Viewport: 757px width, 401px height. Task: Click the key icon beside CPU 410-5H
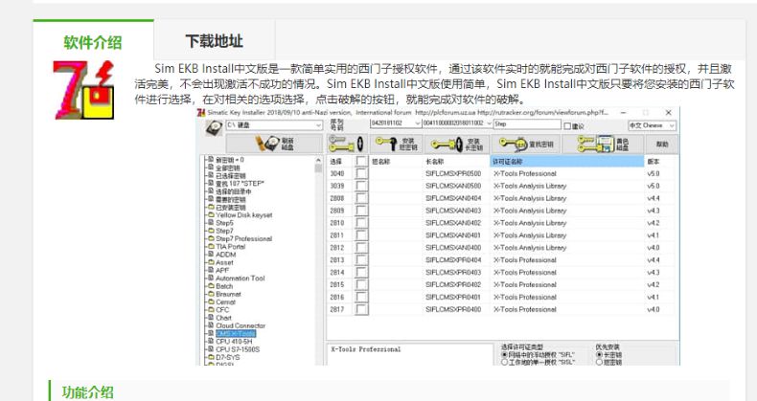(211, 342)
